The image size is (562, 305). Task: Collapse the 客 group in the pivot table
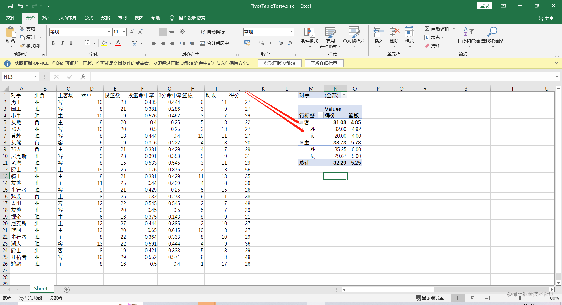[302, 122]
